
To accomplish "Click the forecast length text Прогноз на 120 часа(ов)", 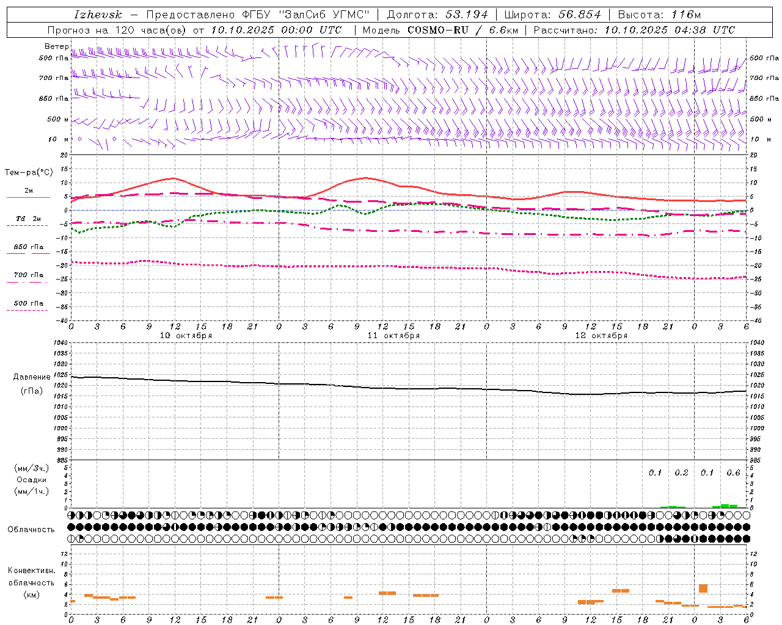I will coord(117,30).
